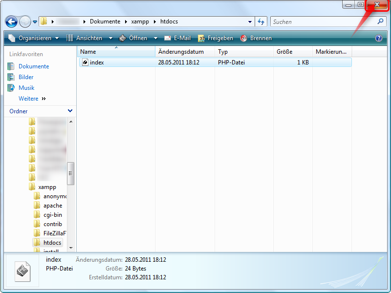Viewport: 391px width, 293px height.
Task: Expand the arrow before Dokumente breadcrumb
Action: (x=85, y=21)
